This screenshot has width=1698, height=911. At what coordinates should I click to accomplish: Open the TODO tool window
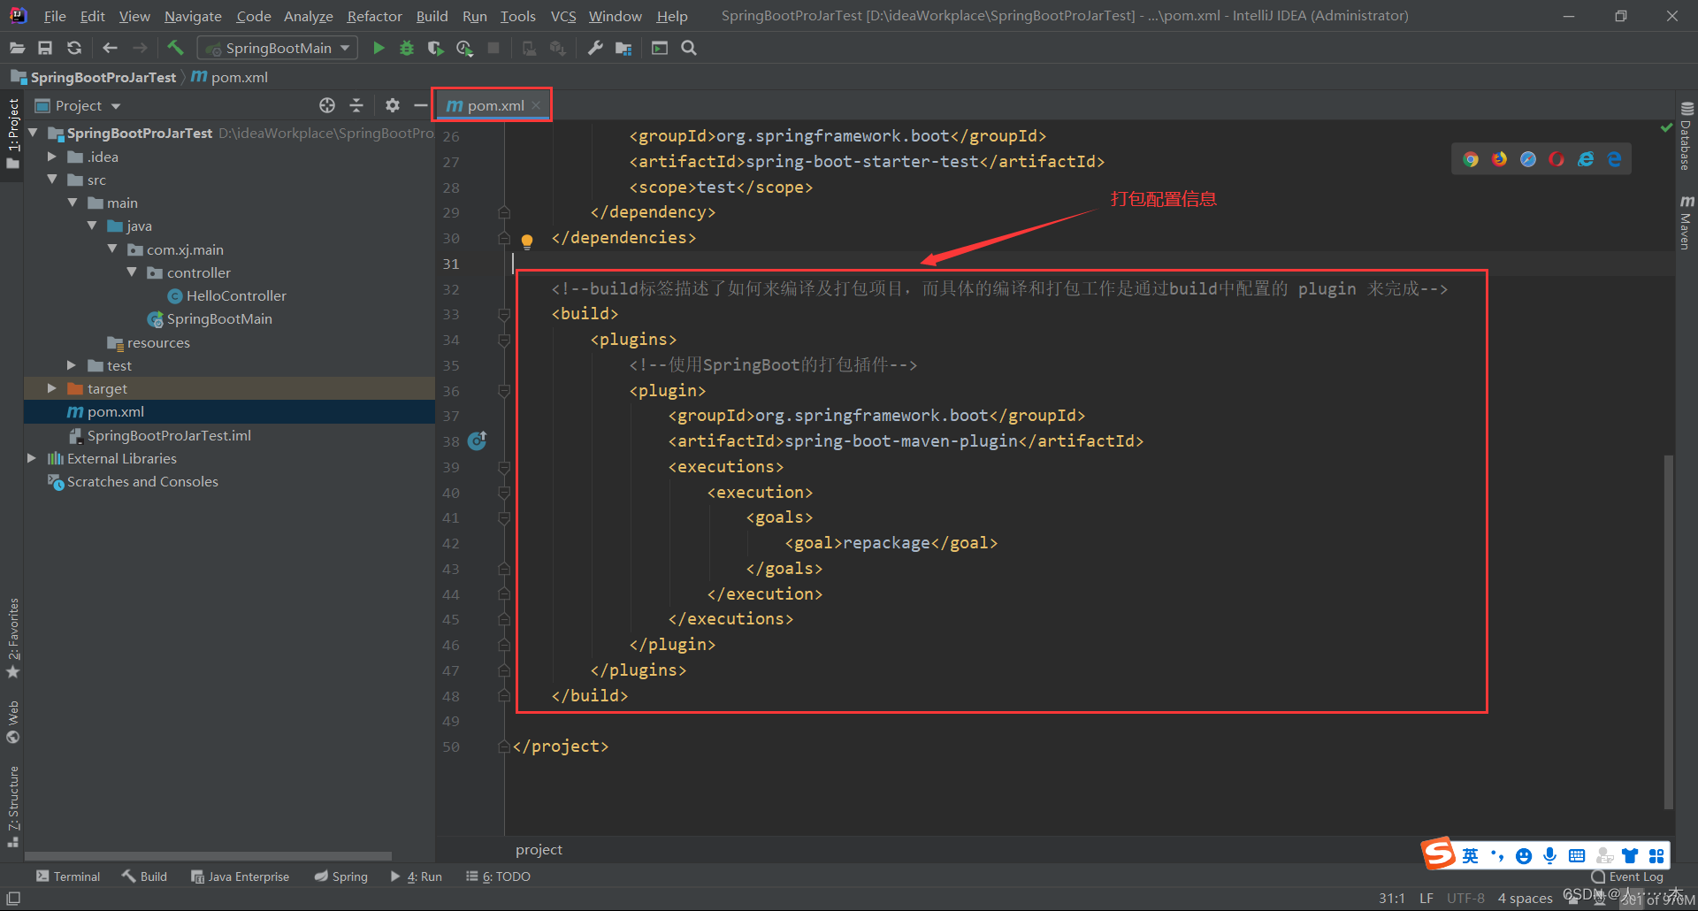point(499,877)
